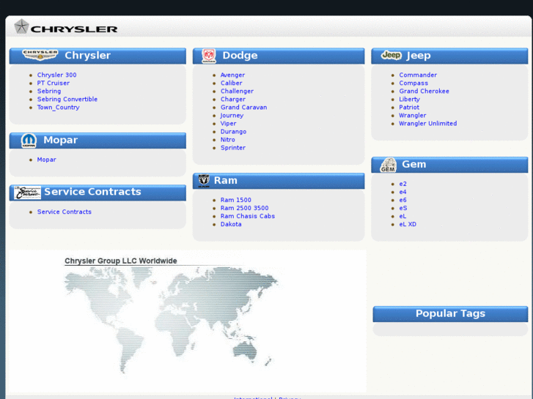Open the Chrysler section header
Screen dimensions: 533x399
click(x=98, y=56)
